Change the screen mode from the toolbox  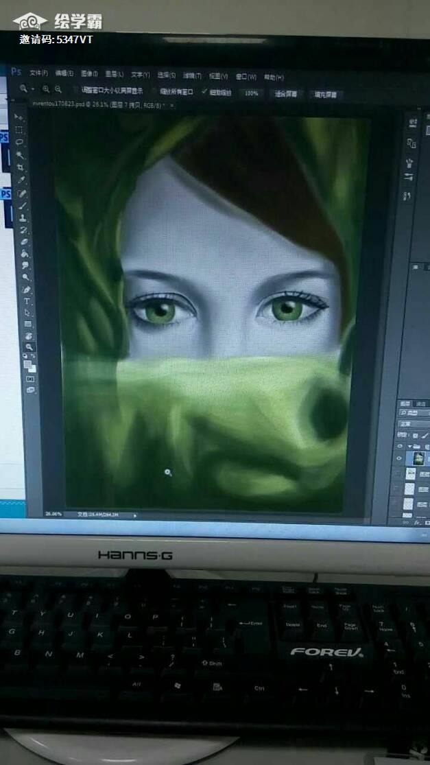31,390
